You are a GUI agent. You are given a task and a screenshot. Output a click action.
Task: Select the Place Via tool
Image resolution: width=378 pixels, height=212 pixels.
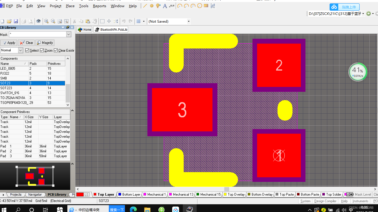158,6
